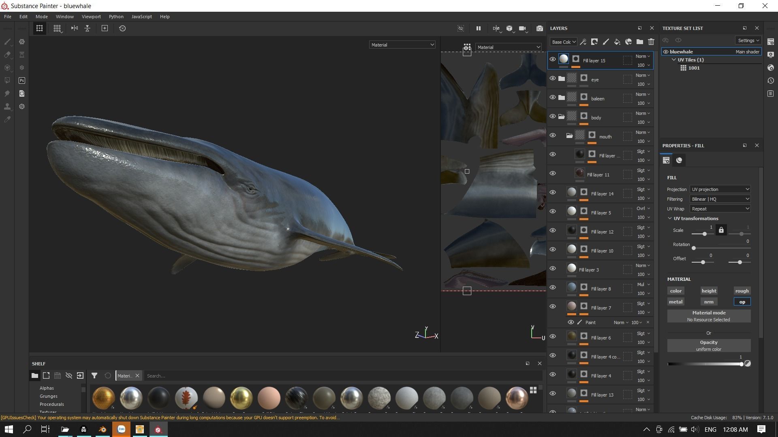The width and height of the screenshot is (778, 437).
Task: Remove the Materi.. filter tag in shelf
Action: click(137, 376)
